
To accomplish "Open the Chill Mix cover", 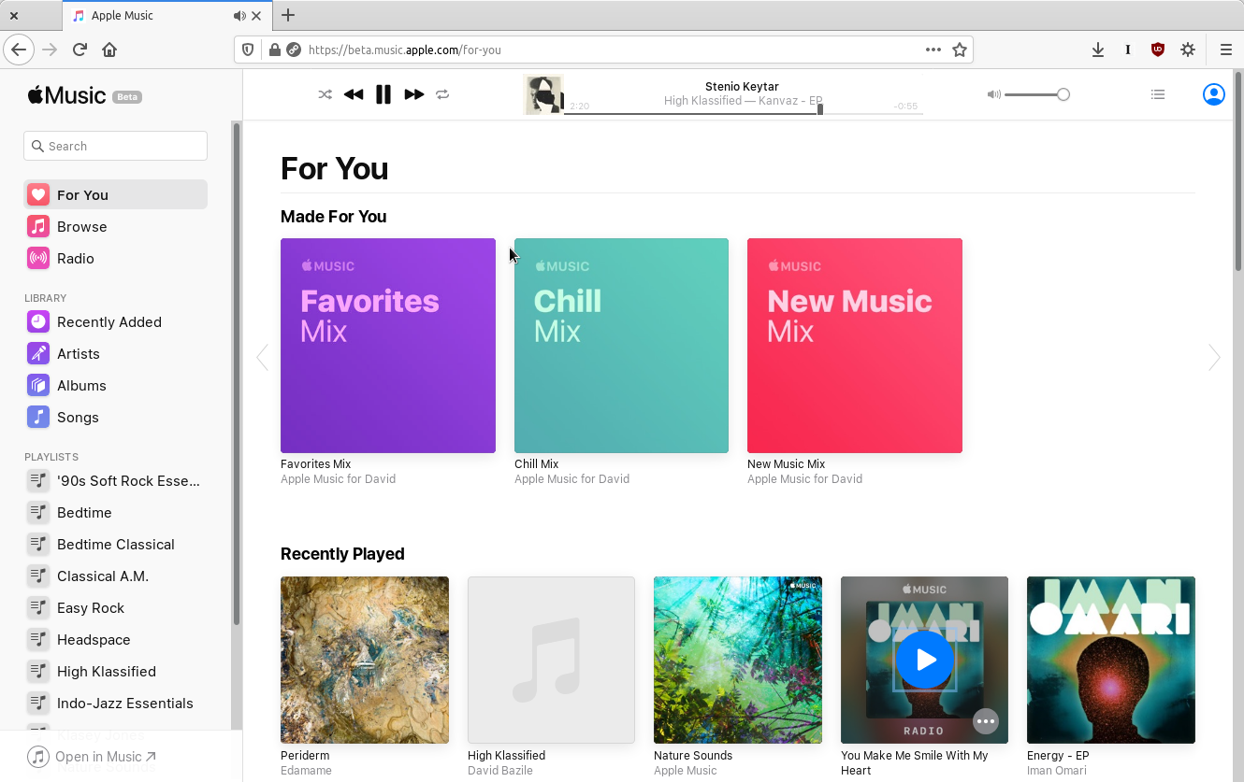I will click(x=621, y=346).
